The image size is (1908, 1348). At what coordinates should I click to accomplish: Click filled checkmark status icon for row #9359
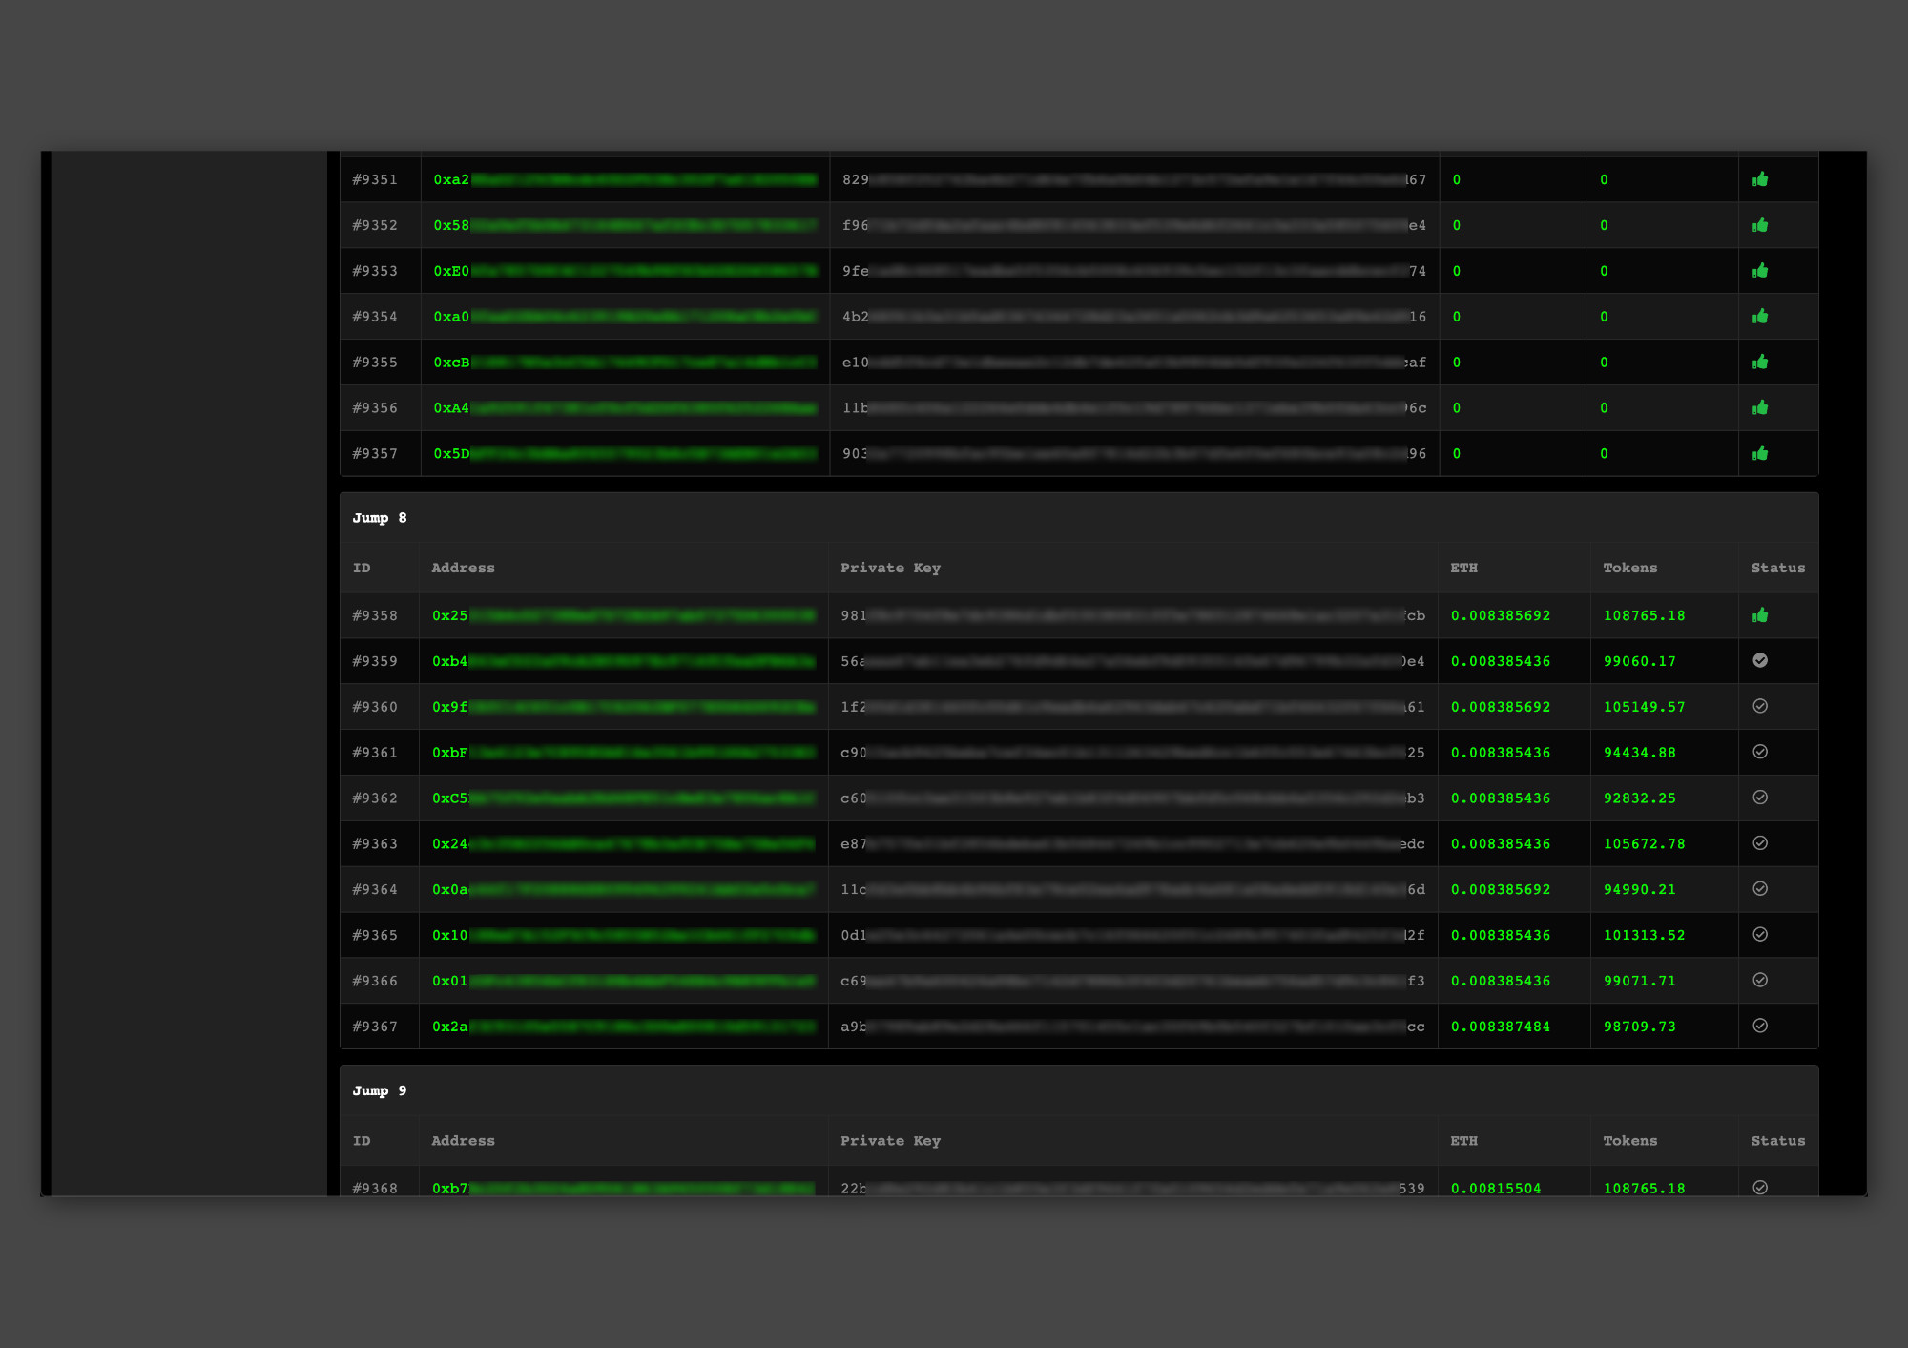[x=1760, y=660]
